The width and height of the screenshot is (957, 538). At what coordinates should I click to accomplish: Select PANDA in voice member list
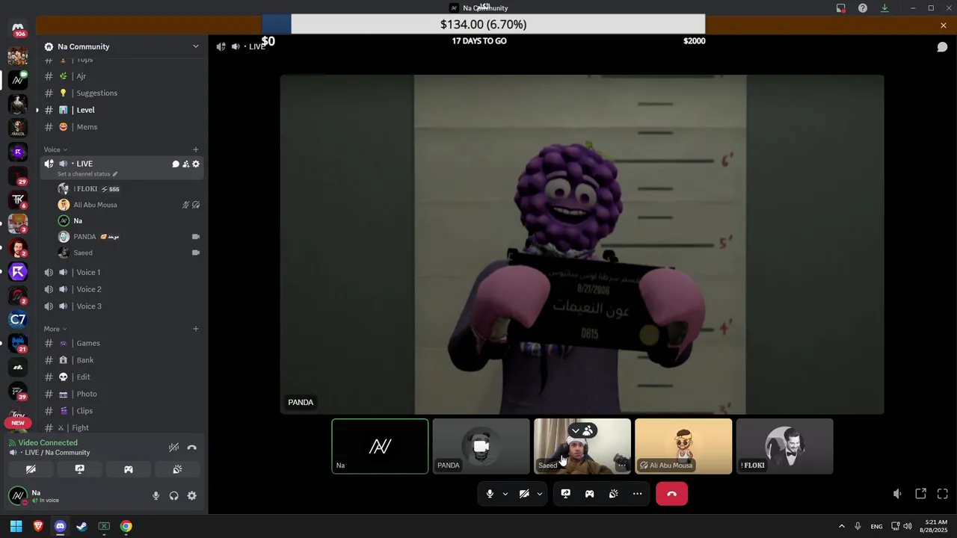(129, 237)
